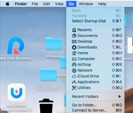The width and height of the screenshot is (133, 113).
Task: Select Any iPhone Backup Unlocker 2 icon
Action: (x=16, y=92)
